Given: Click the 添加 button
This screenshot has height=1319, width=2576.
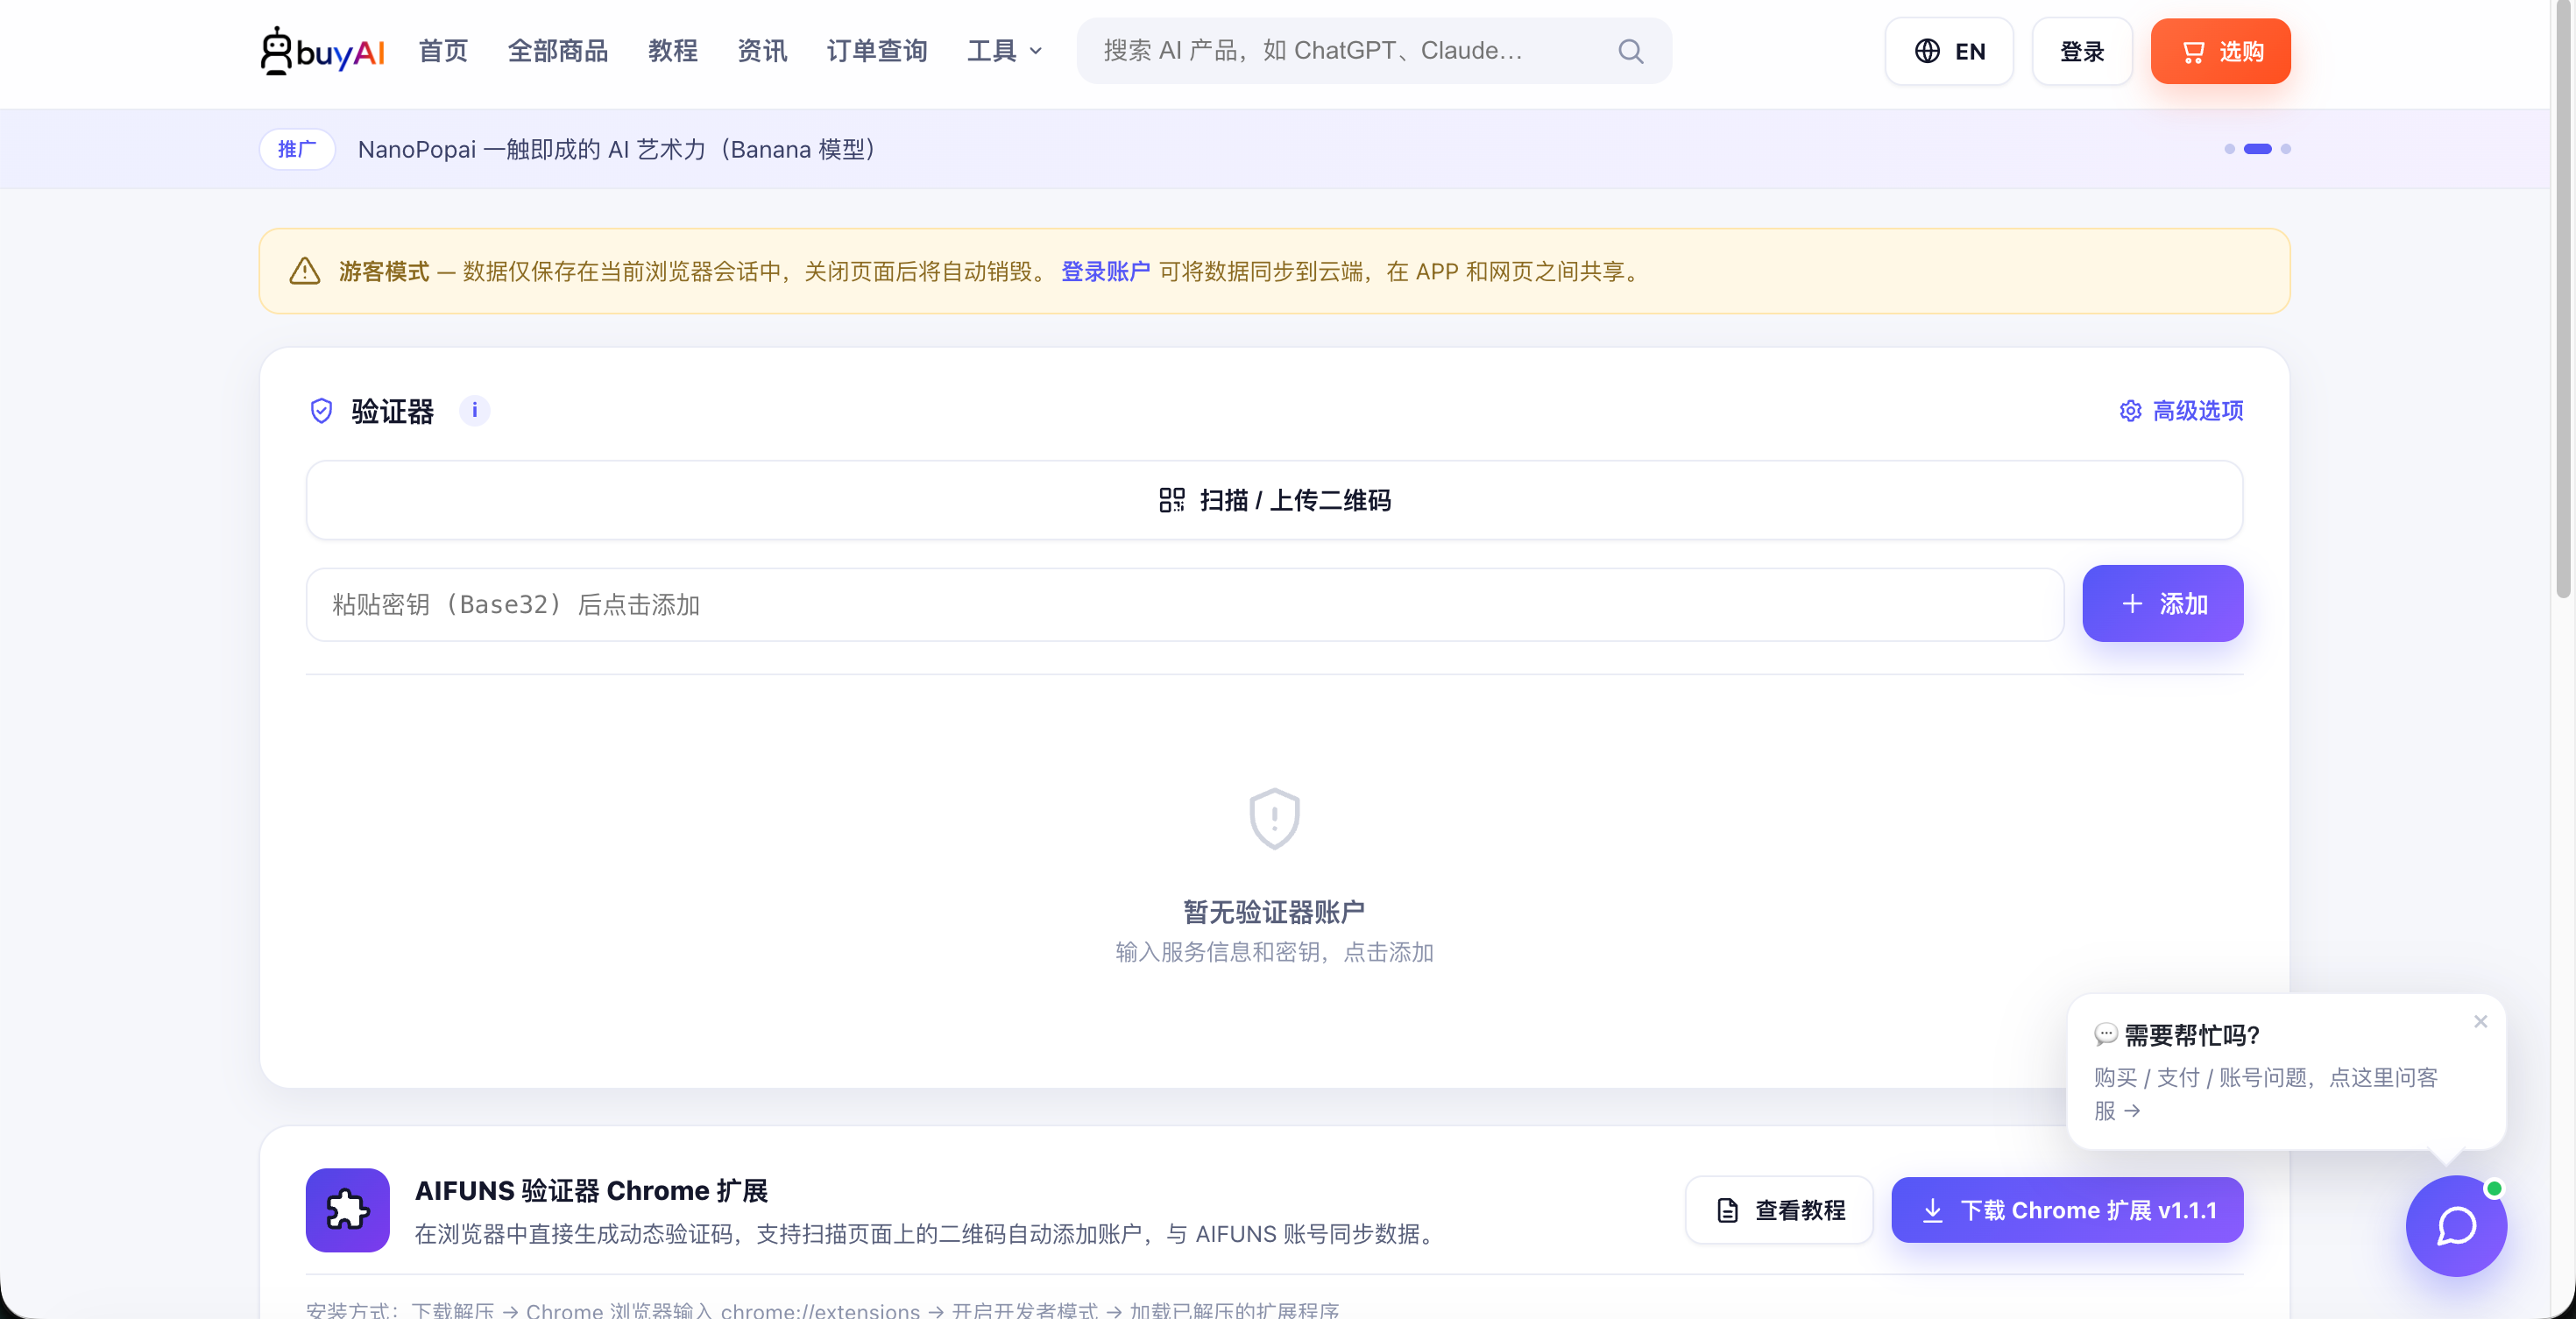Looking at the screenshot, I should (2162, 603).
